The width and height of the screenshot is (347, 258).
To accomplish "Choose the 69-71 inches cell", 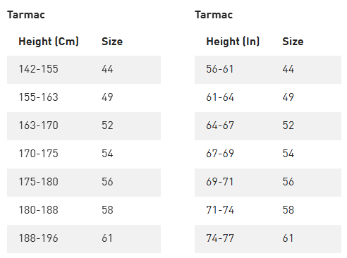I will (220, 182).
